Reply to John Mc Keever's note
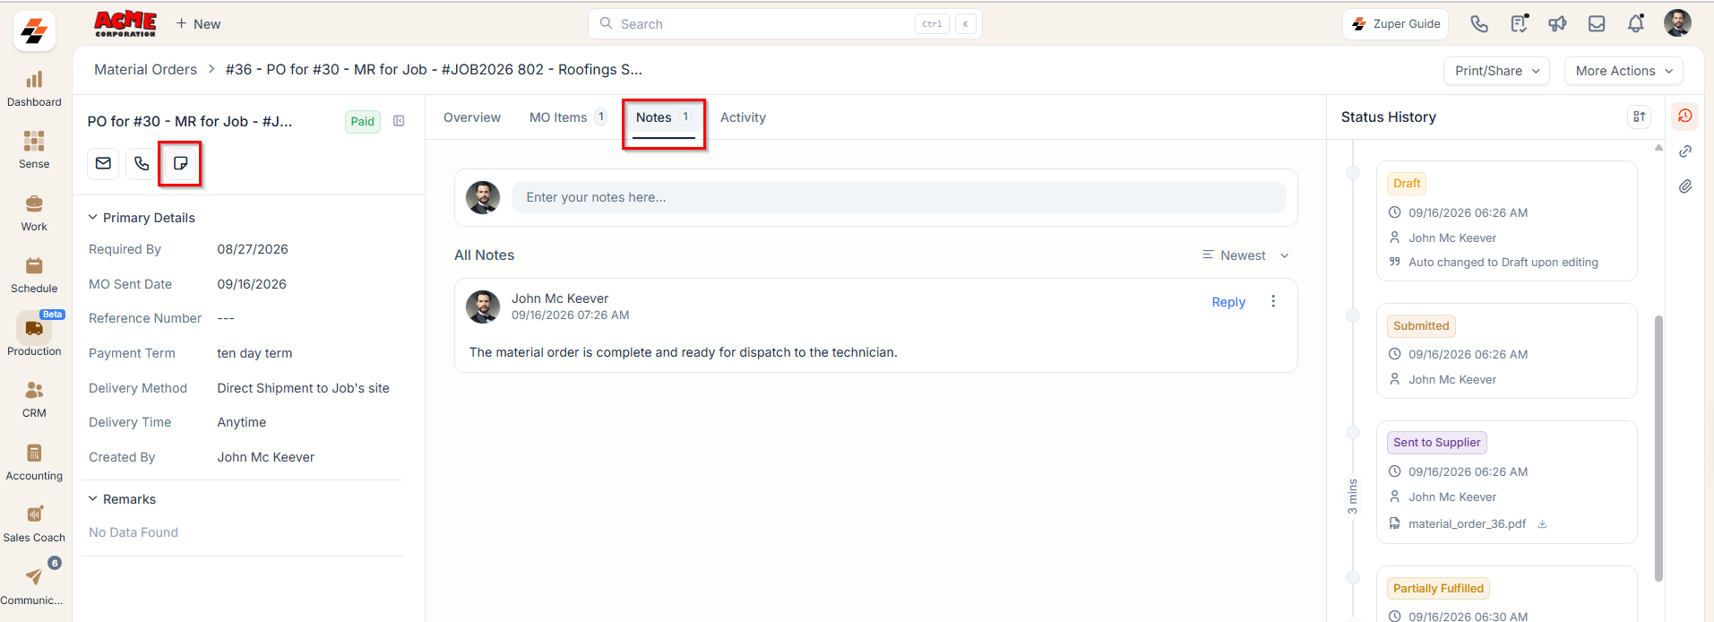The height and width of the screenshot is (622, 1714). pyautogui.click(x=1228, y=302)
